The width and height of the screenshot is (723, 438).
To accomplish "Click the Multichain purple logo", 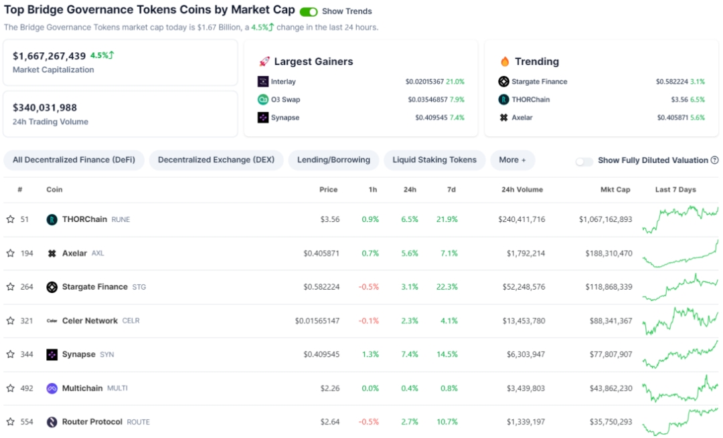I will (52, 389).
